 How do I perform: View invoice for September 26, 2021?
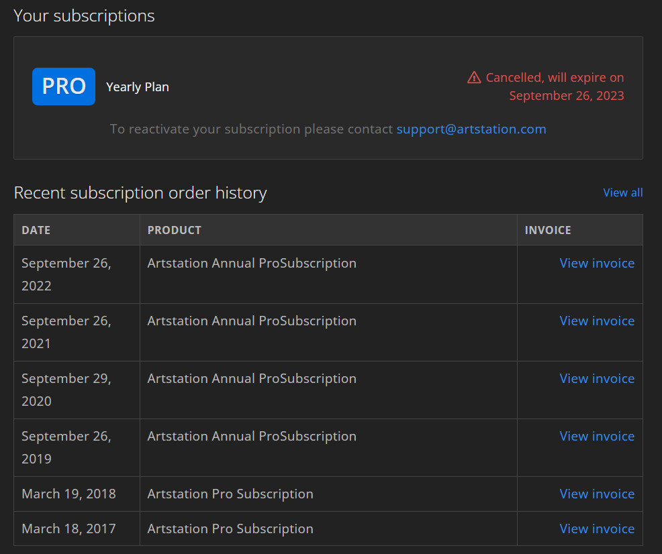click(597, 321)
